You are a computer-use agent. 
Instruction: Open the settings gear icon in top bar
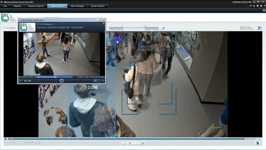(x=261, y=6)
